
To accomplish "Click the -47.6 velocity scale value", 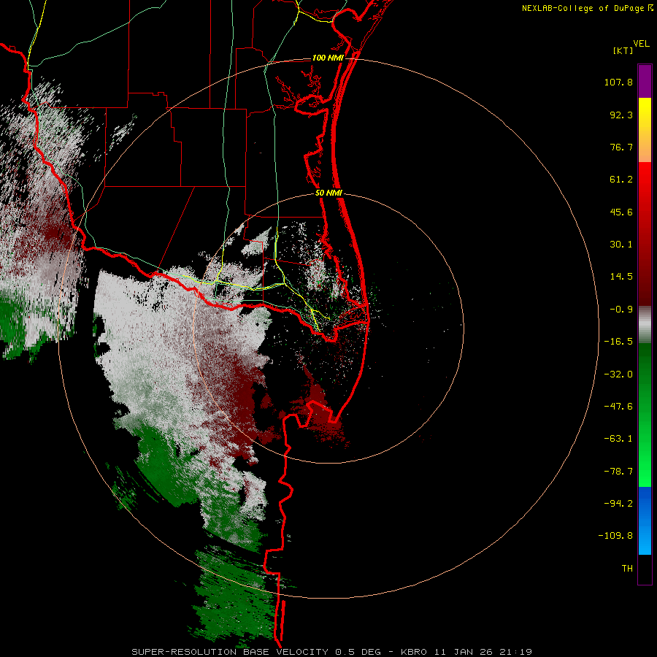I will (x=618, y=407).
